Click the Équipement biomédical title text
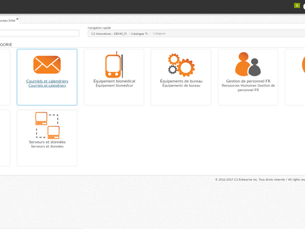Image resolution: width=305 pixels, height=229 pixels. point(114,81)
